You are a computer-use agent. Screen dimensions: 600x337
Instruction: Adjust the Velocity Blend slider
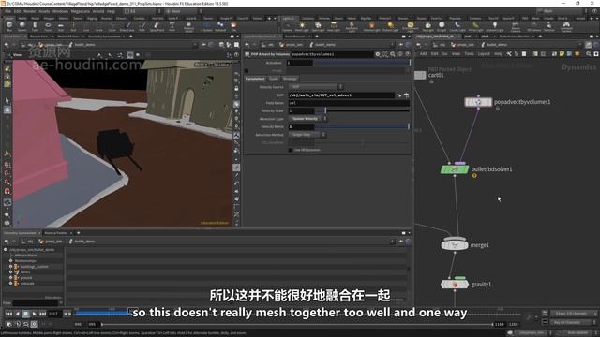362,126
